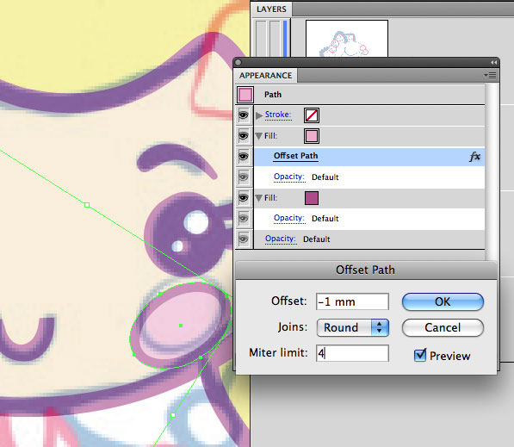Expand the Stroke disclosure triangle
This screenshot has height=447, width=514.
tap(259, 115)
